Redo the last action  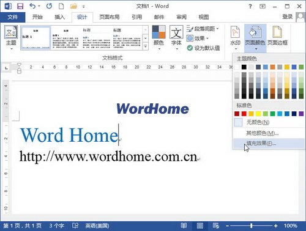(x=49, y=6)
